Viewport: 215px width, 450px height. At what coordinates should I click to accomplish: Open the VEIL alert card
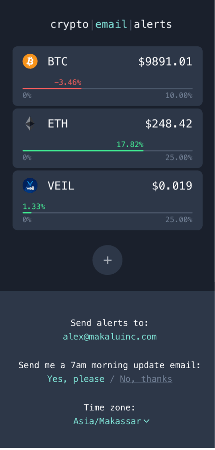point(107,200)
